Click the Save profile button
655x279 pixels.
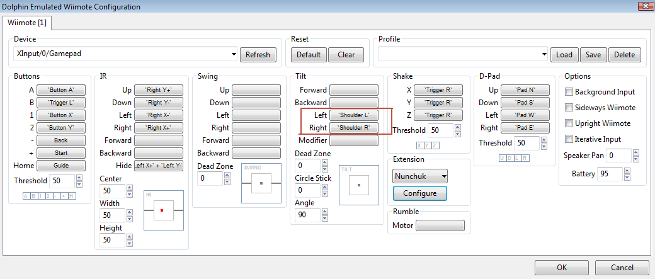[593, 54]
